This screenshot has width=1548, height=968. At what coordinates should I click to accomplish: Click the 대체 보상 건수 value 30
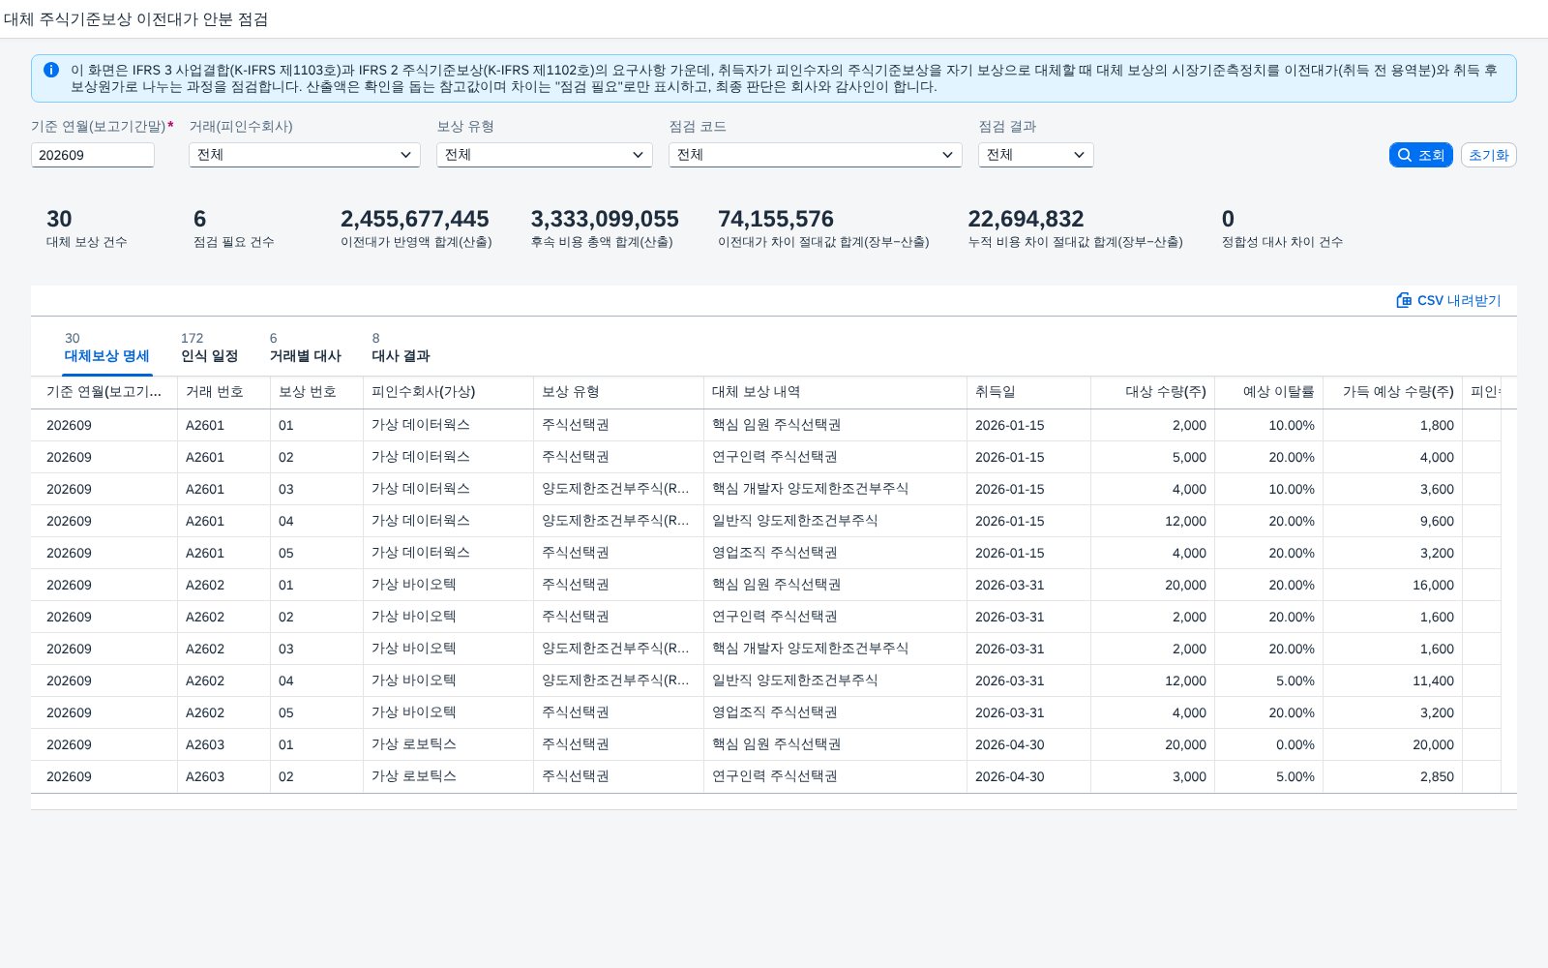(x=59, y=219)
